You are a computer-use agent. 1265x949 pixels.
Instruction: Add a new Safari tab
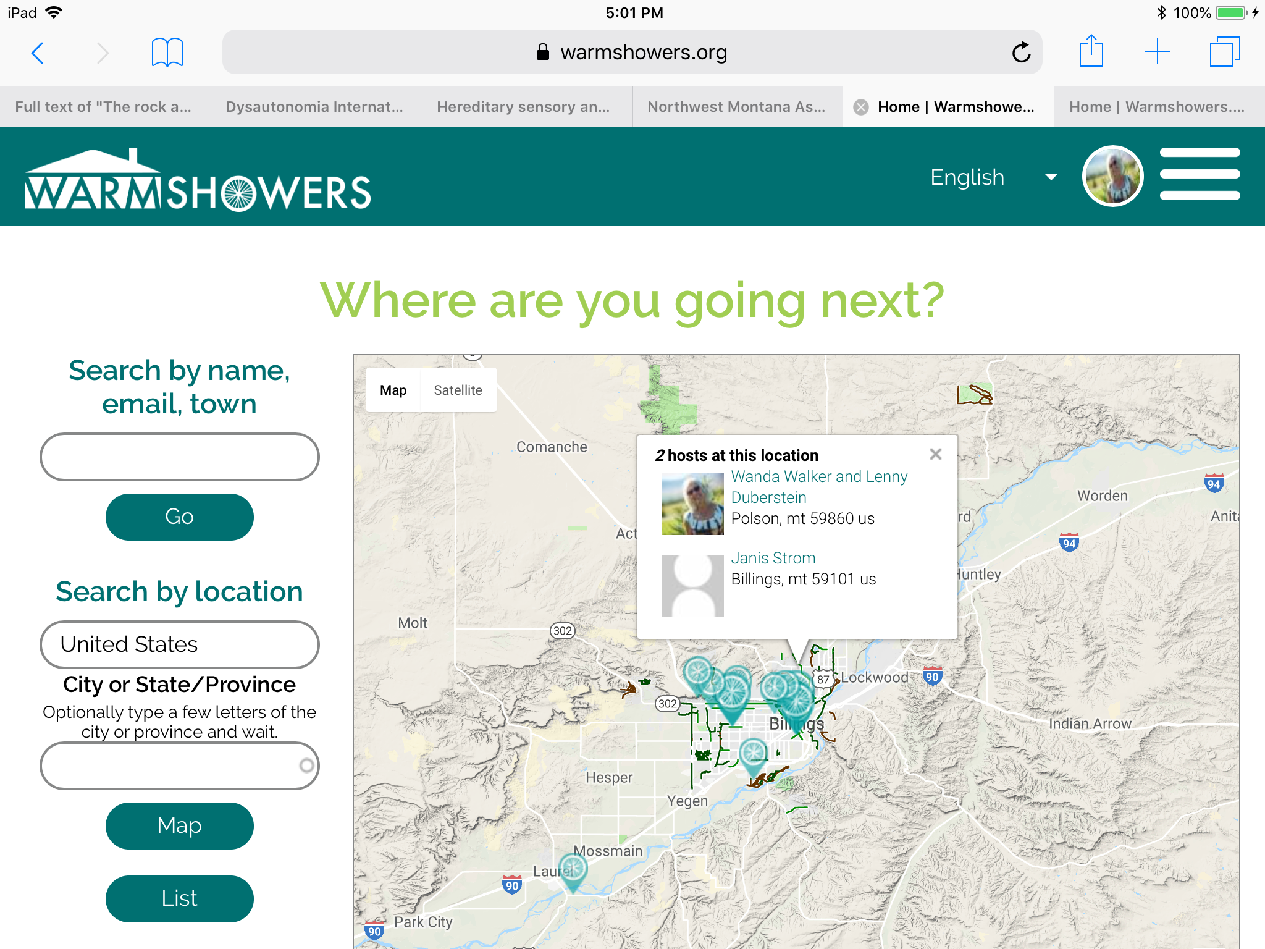coord(1158,51)
